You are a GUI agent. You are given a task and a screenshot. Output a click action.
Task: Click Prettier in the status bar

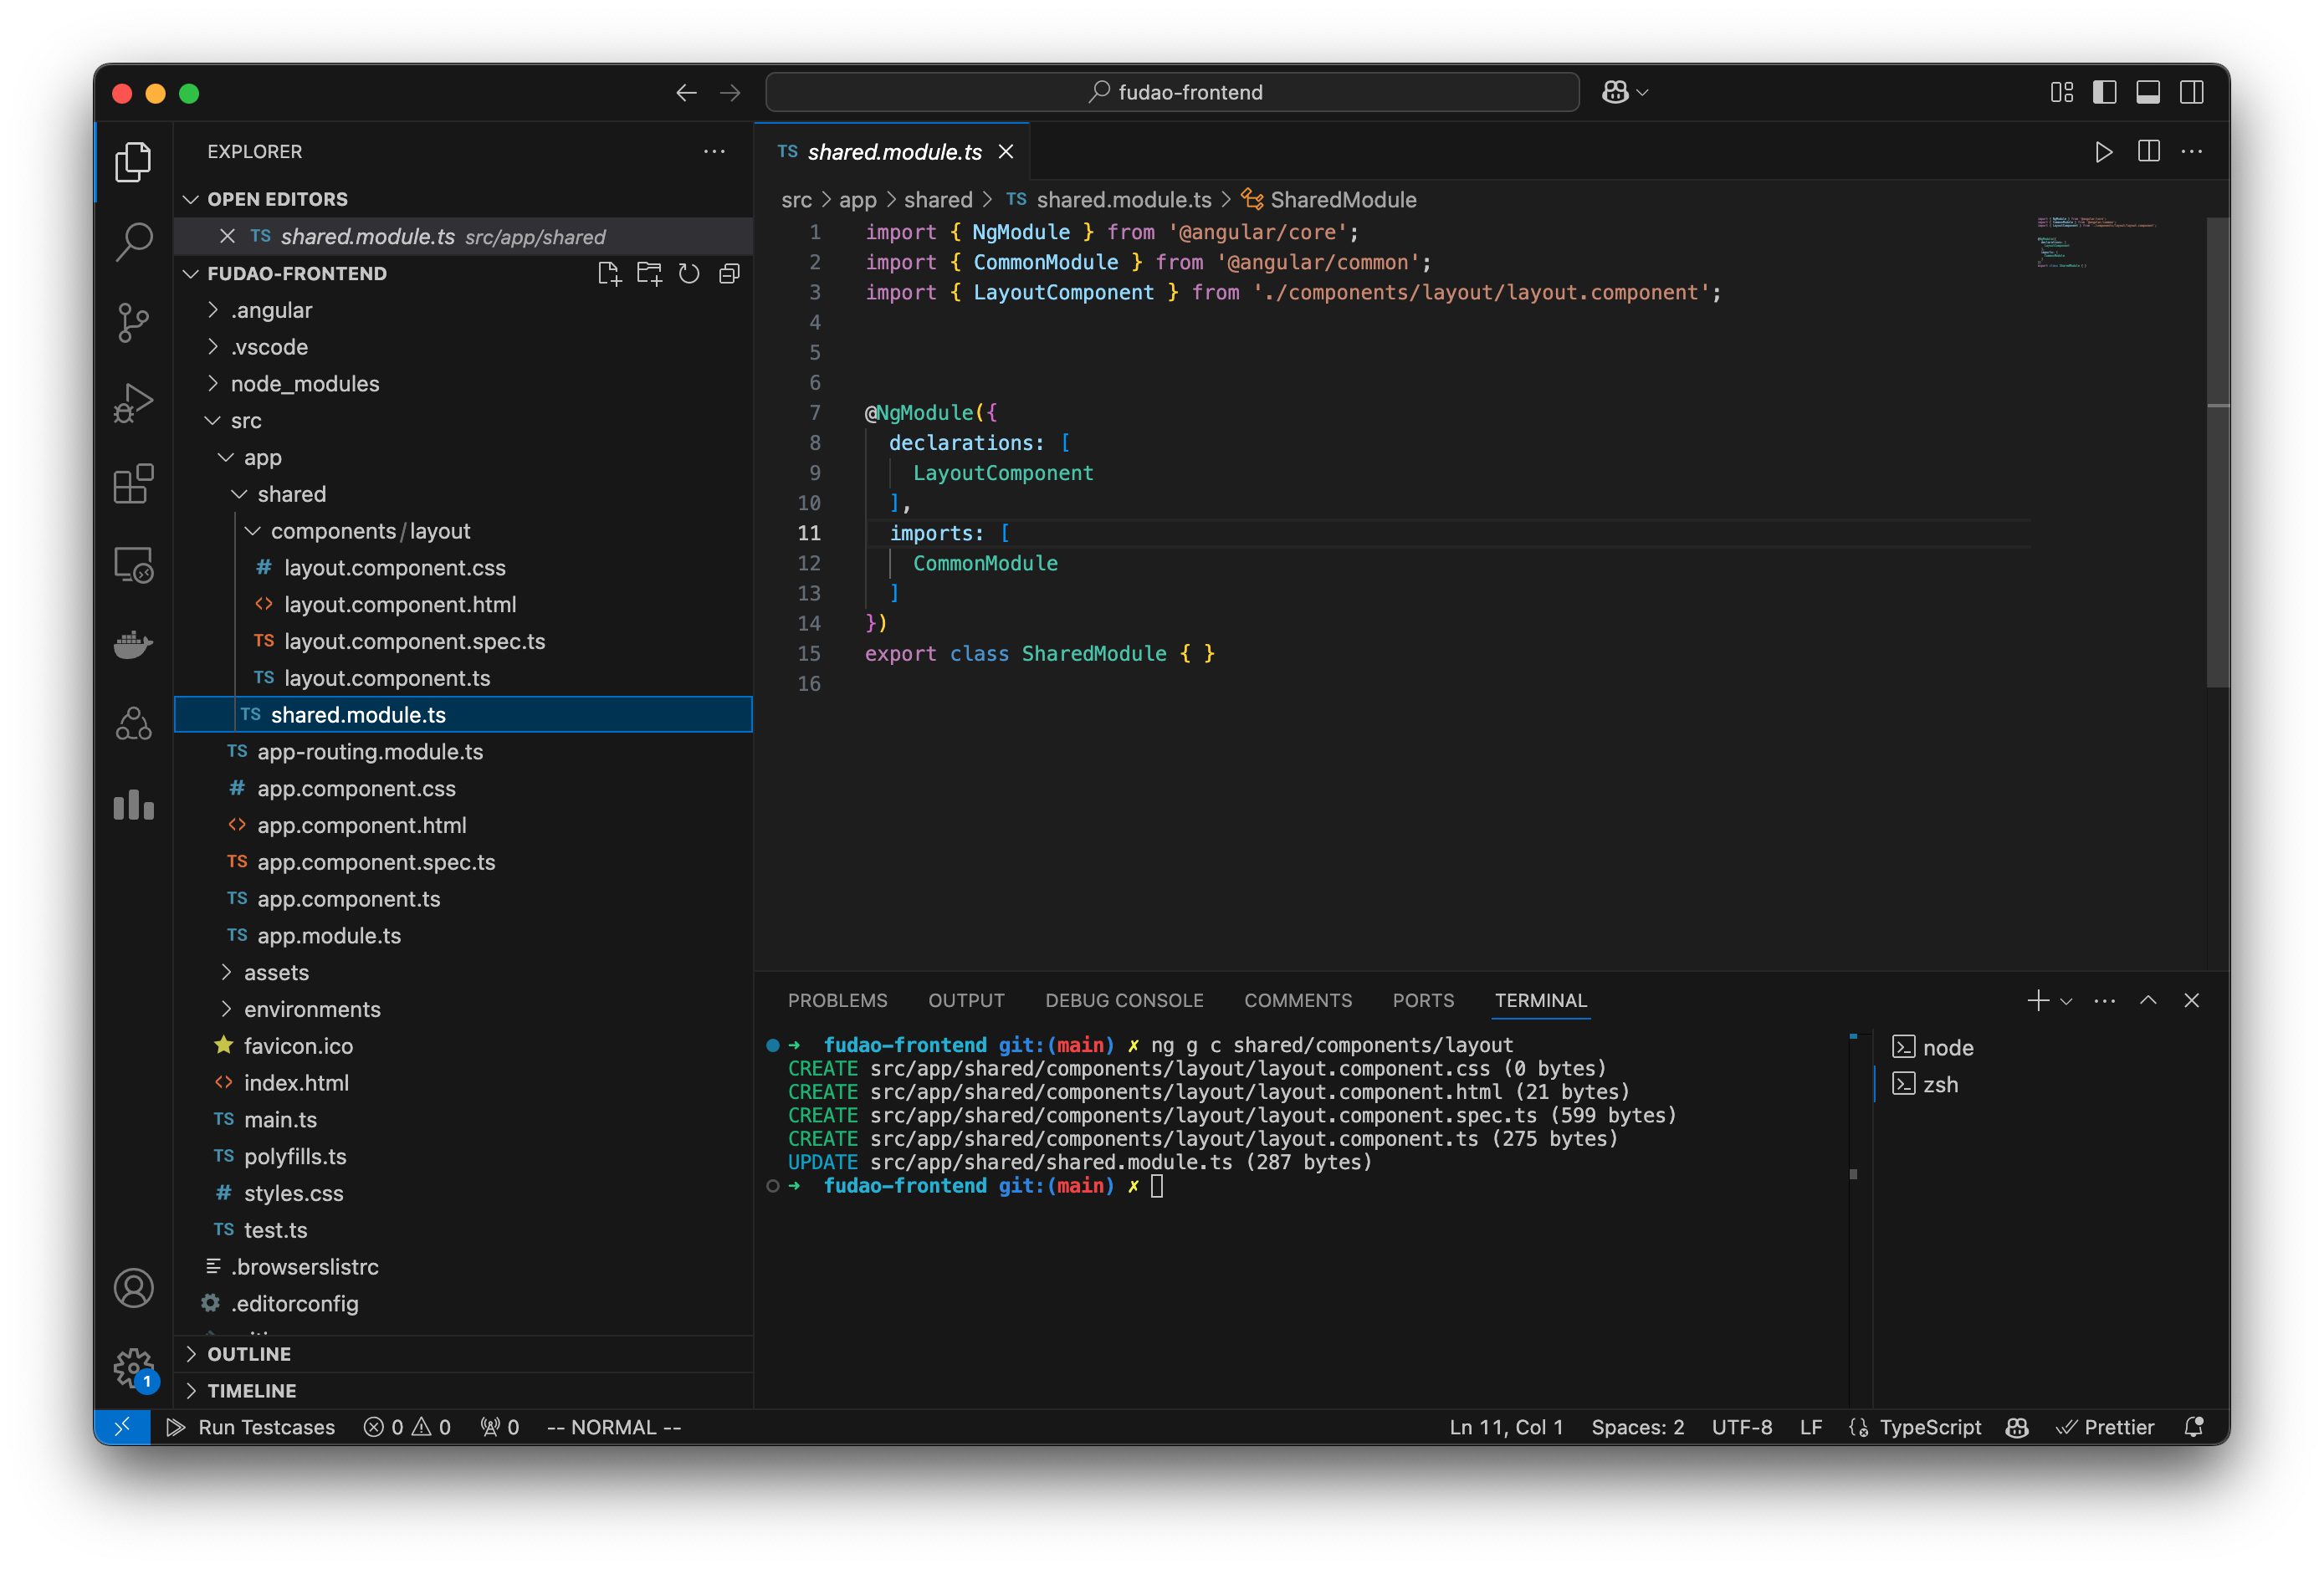coord(2104,1427)
